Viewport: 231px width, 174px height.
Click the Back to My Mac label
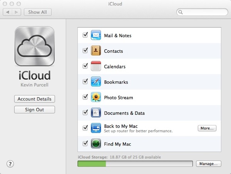click(121, 126)
